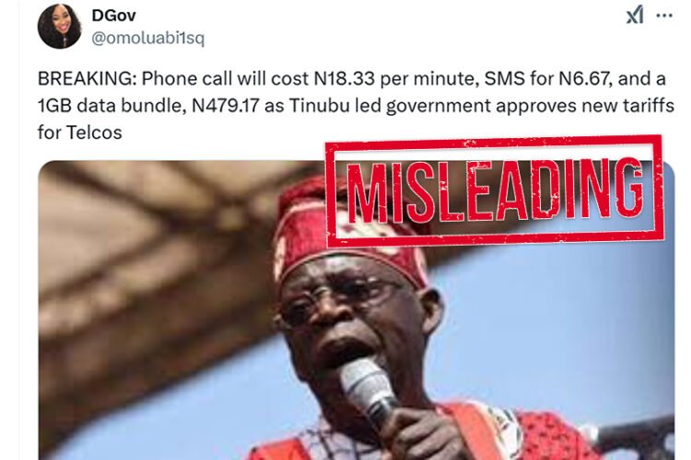Open the three-dot more options menu
Viewport: 691px width, 460px height.
click(x=664, y=16)
